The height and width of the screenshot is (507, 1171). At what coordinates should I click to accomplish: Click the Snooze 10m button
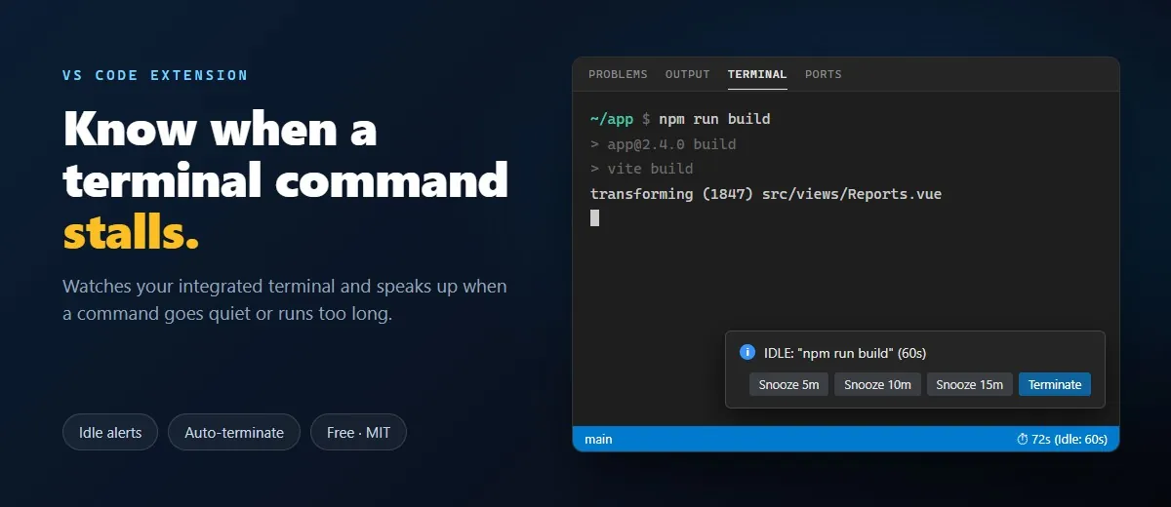[x=877, y=384]
